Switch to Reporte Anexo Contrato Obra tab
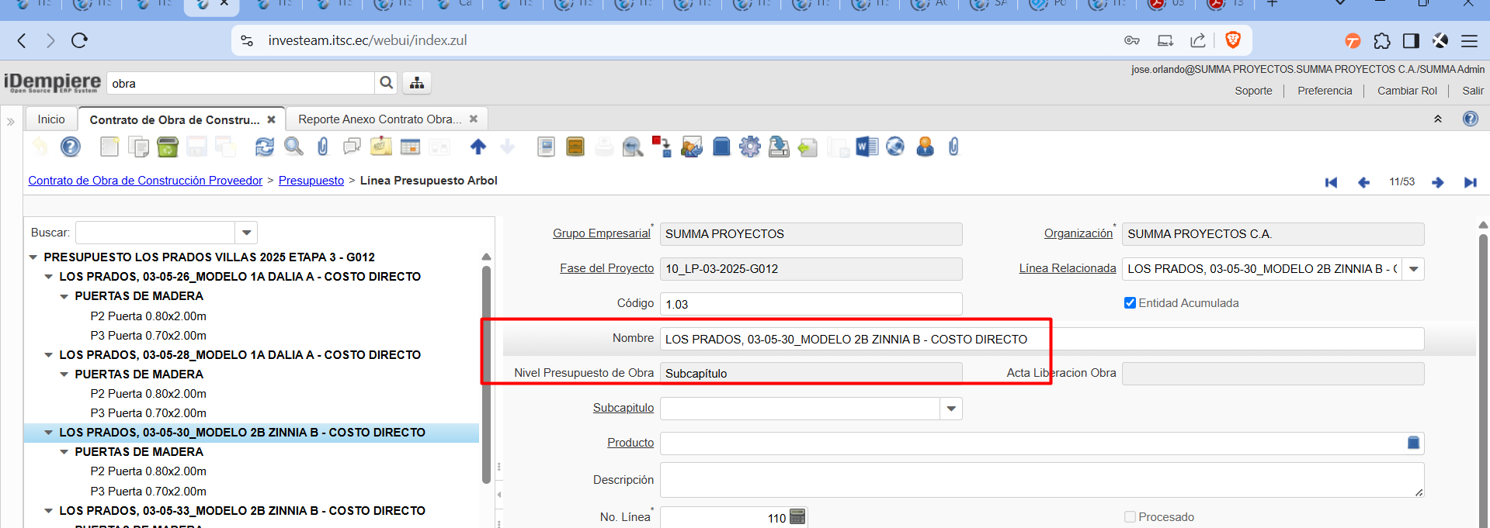Image resolution: width=1490 pixels, height=528 pixels. coord(380,119)
